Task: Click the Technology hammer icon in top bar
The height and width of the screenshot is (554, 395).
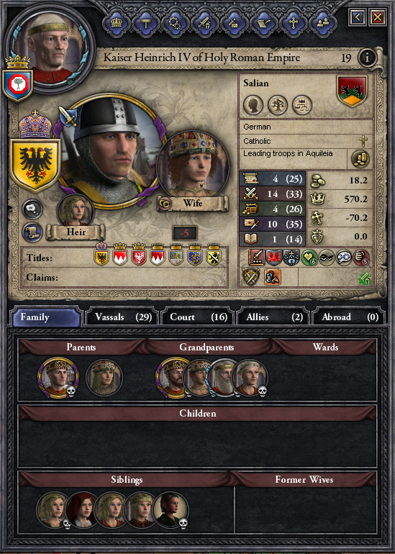Action: [145, 23]
